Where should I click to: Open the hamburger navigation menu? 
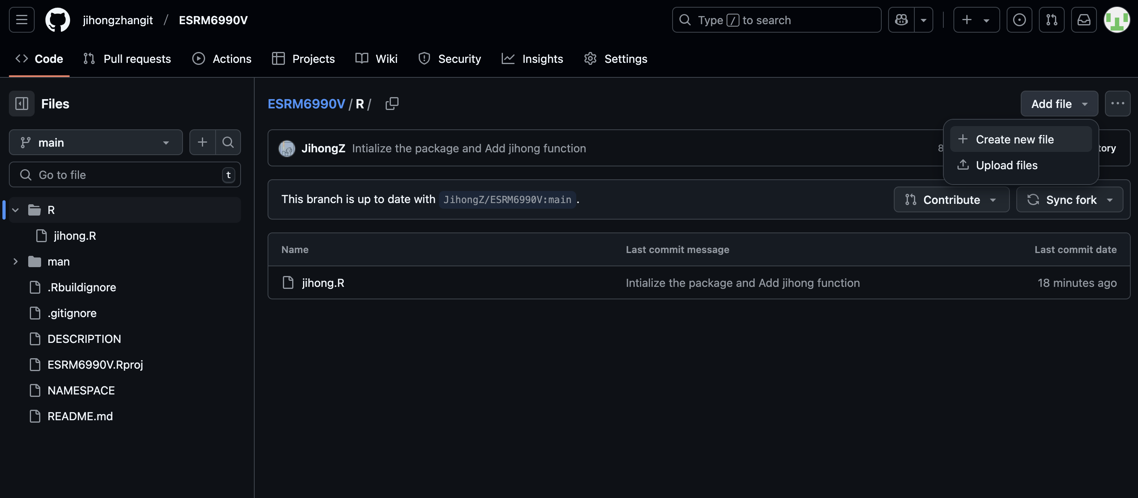[22, 20]
